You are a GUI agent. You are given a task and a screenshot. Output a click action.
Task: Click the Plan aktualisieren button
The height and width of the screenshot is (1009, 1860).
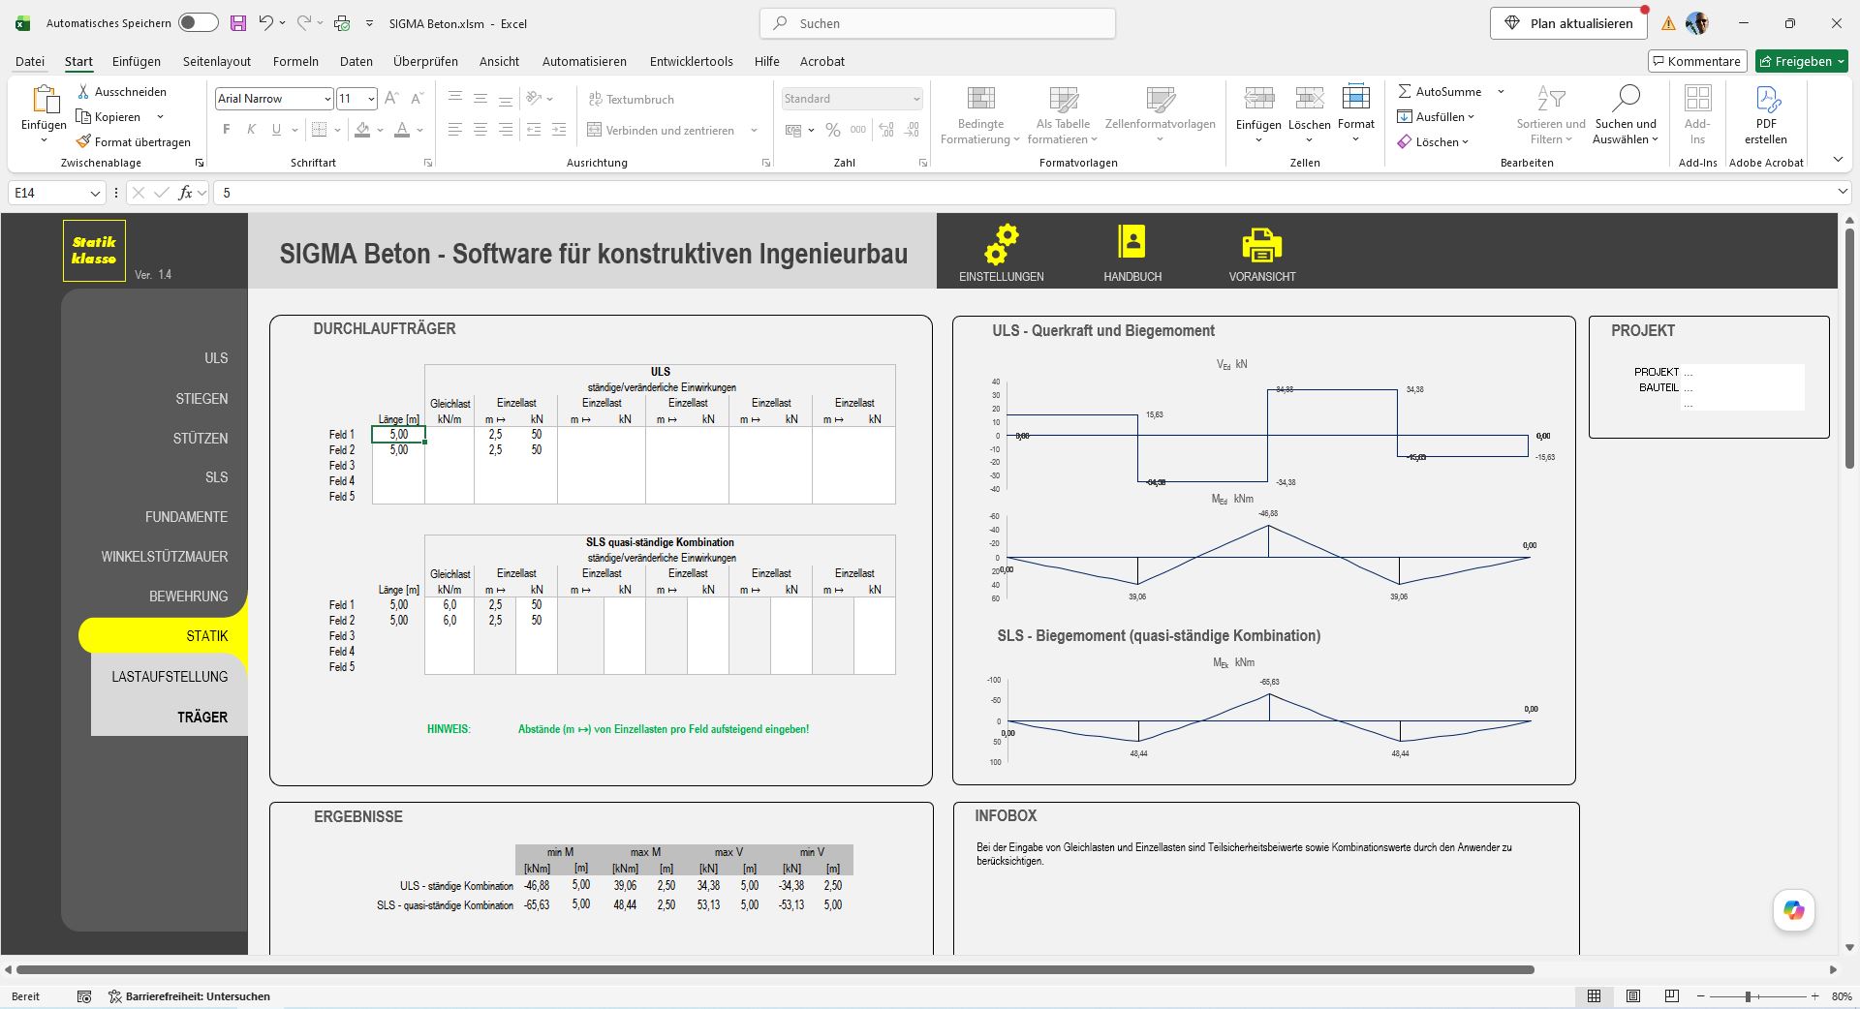click(x=1568, y=23)
